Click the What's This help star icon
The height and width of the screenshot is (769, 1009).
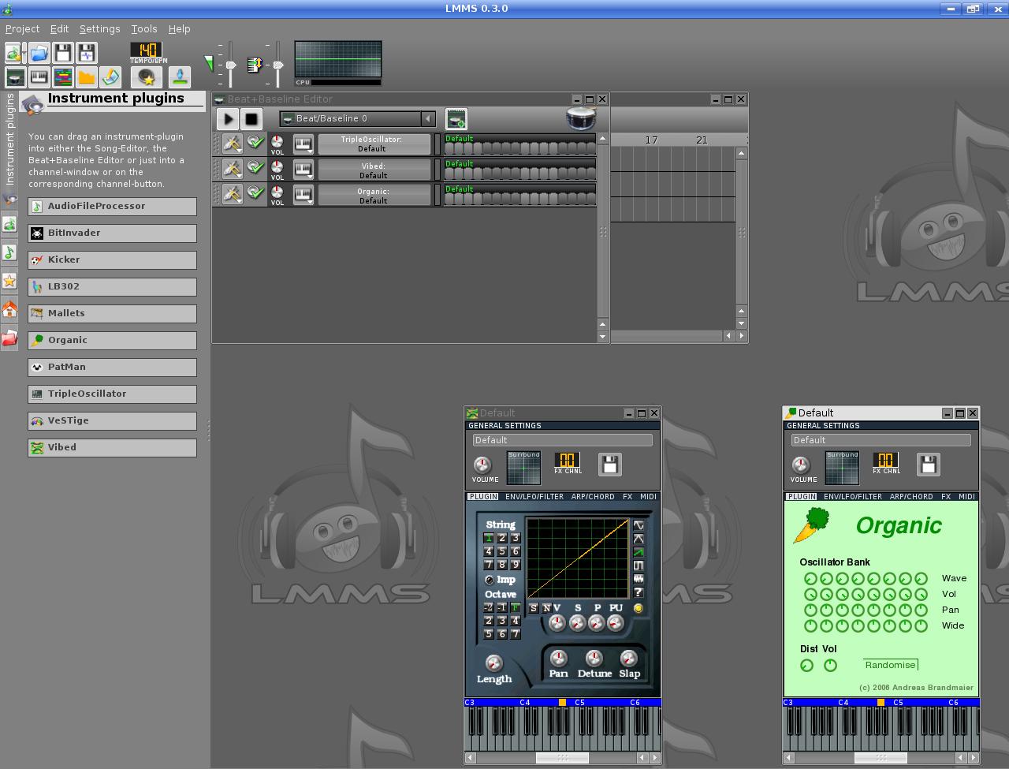147,77
